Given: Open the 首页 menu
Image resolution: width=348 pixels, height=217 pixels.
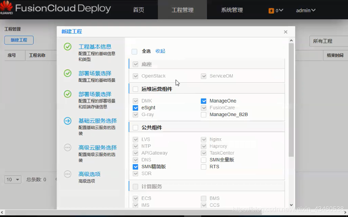Looking at the screenshot, I should (139, 10).
